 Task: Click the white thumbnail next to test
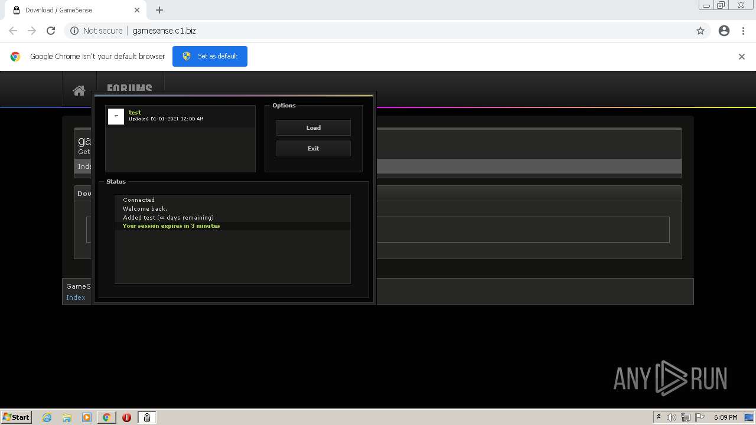[116, 116]
